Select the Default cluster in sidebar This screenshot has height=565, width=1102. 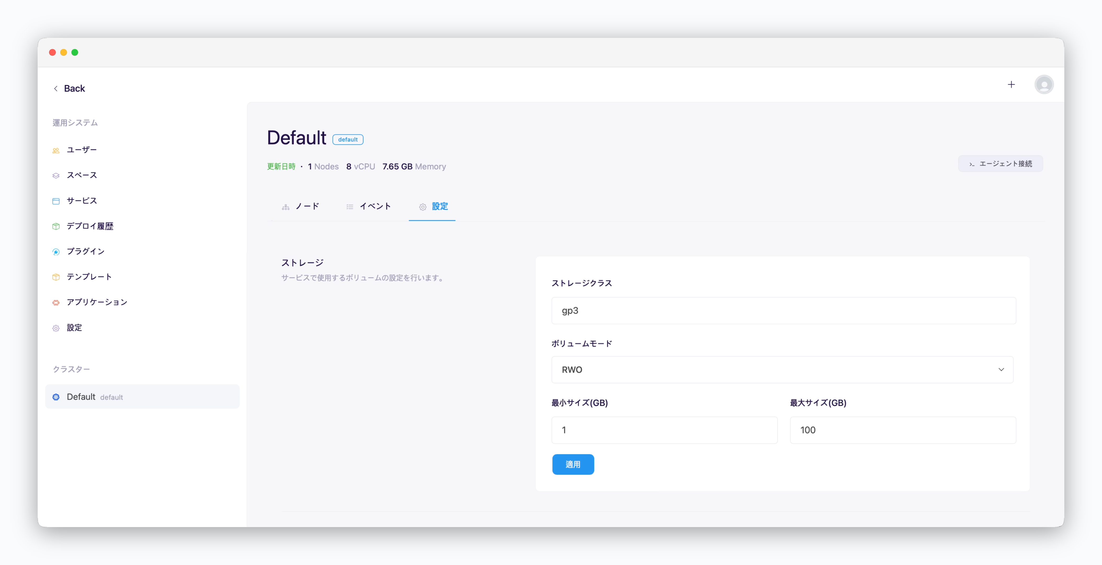(142, 397)
